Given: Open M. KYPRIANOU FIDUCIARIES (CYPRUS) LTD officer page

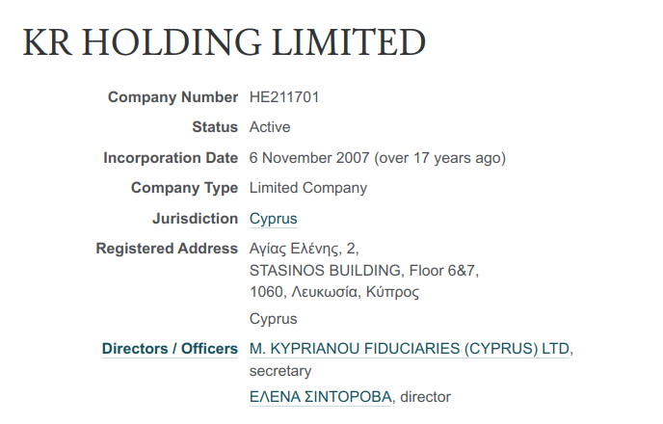Looking at the screenshot, I should coord(409,348).
